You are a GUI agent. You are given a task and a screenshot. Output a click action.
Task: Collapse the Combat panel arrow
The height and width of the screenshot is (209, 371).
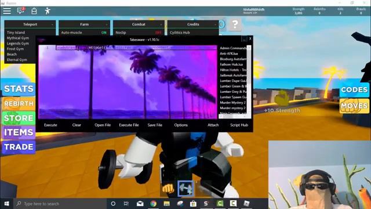tap(161, 24)
